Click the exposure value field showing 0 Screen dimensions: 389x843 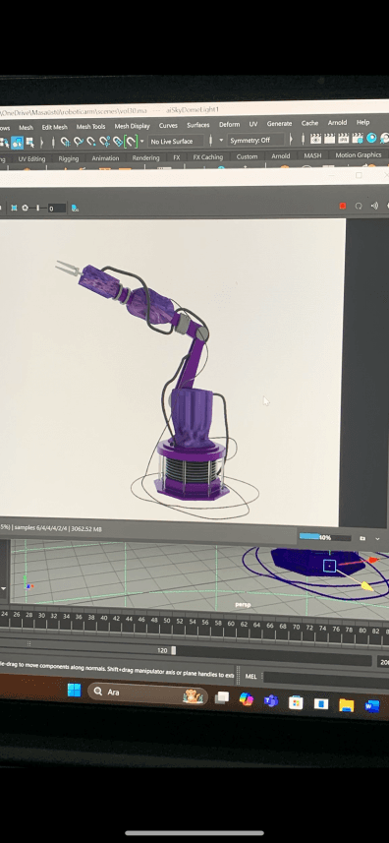pos(56,209)
